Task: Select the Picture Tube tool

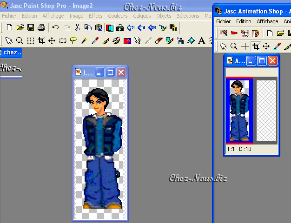Action: [170, 40]
